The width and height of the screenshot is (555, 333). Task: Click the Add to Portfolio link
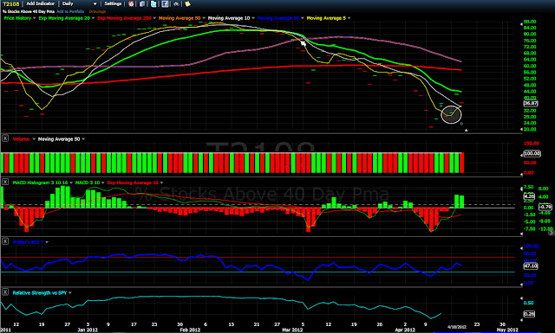pos(70,11)
